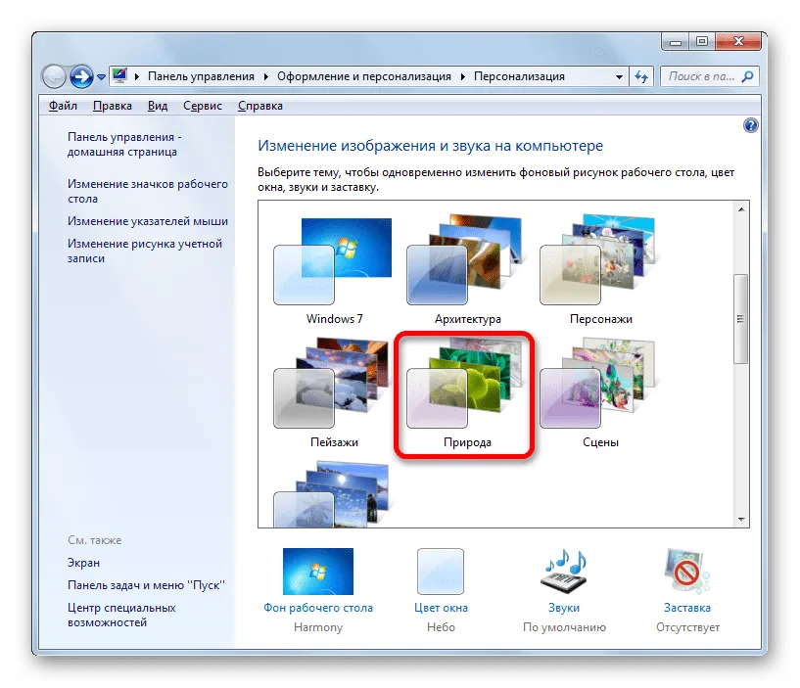Open Фон рабочего стола icon
Image resolution: width=800 pixels, height=688 pixels.
[x=318, y=572]
